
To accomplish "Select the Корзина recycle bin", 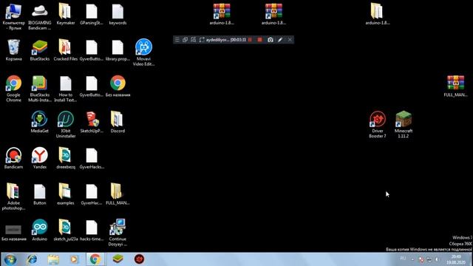I will 13,50.
